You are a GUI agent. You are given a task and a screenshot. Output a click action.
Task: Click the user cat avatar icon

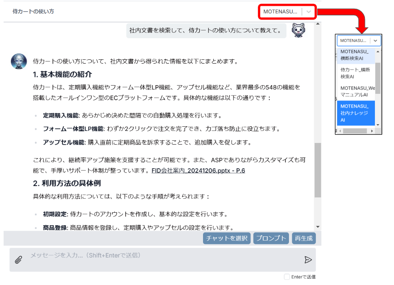298,30
